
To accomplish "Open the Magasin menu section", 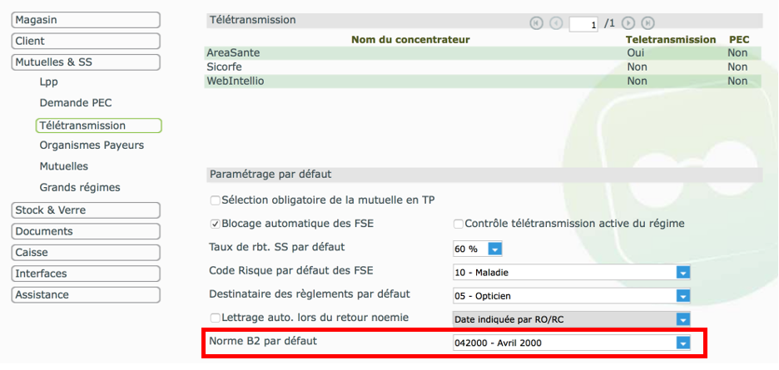I will [x=86, y=20].
